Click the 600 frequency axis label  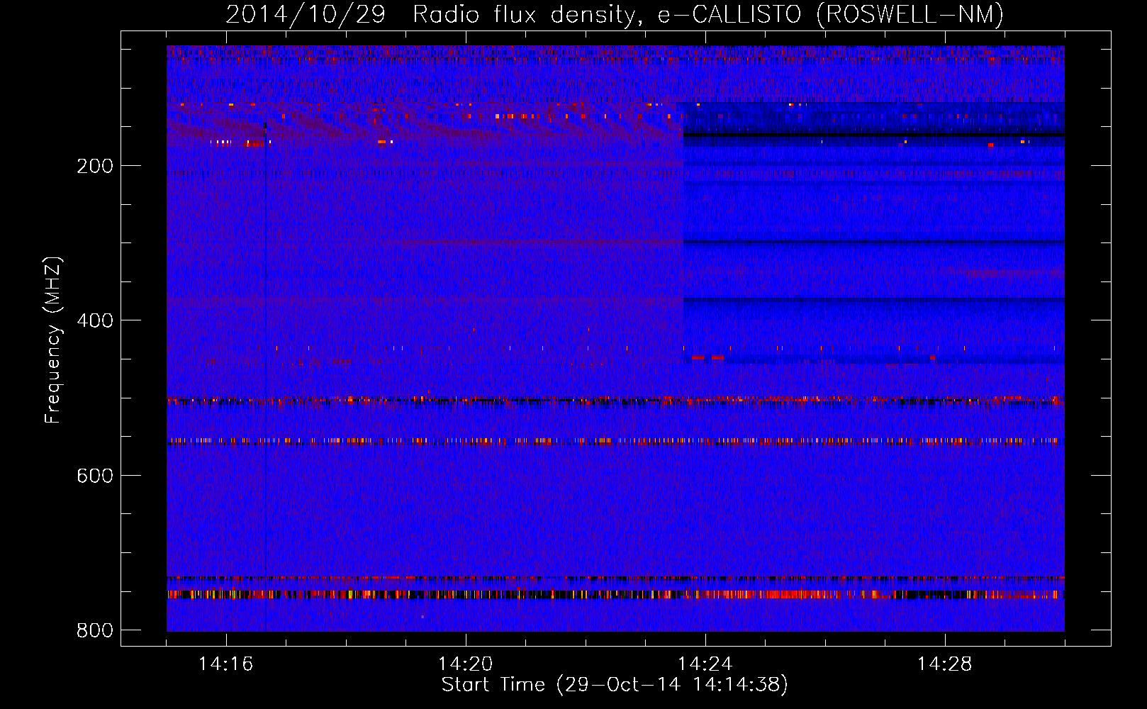tap(95, 475)
